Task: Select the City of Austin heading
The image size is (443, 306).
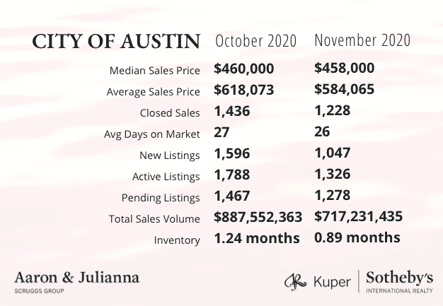Action: tap(116, 41)
